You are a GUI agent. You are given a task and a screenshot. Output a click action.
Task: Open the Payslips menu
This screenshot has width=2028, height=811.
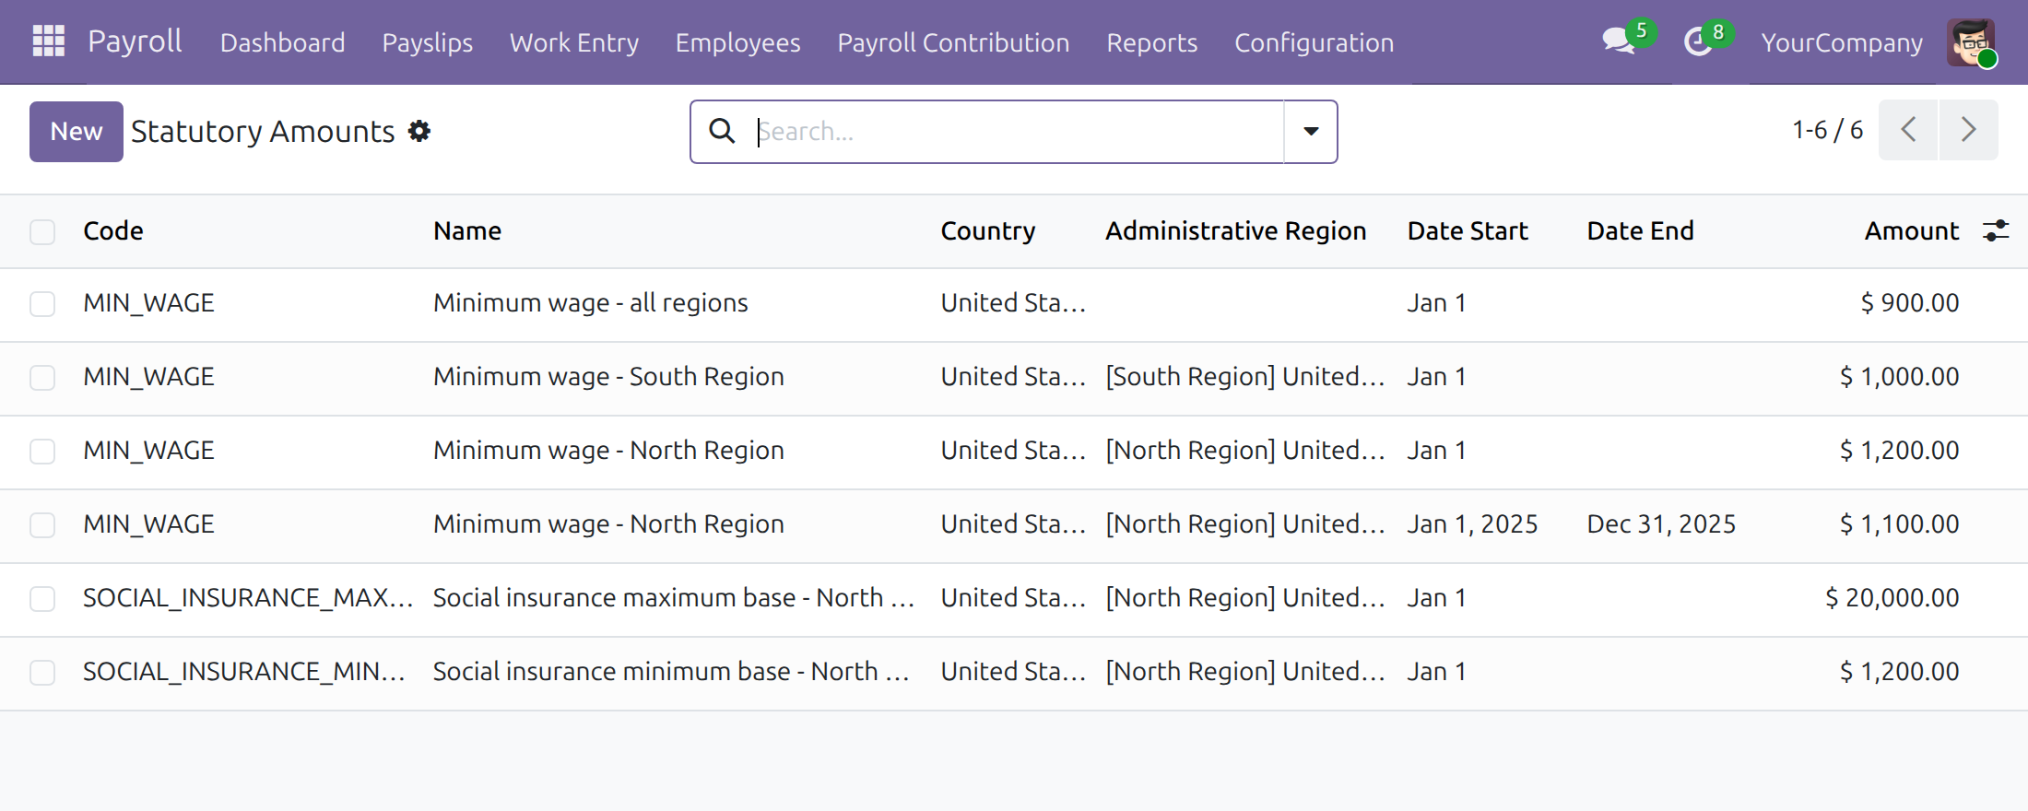pyautogui.click(x=427, y=42)
